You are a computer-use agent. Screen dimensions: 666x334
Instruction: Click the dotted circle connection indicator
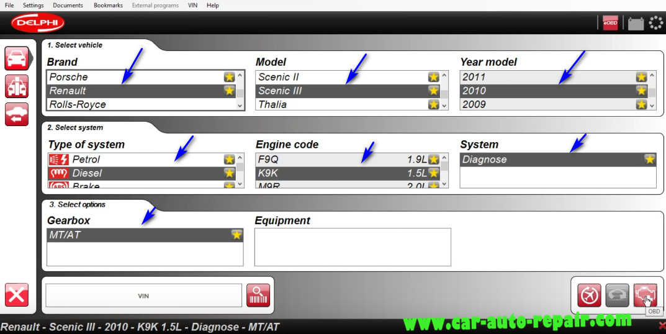(656, 23)
